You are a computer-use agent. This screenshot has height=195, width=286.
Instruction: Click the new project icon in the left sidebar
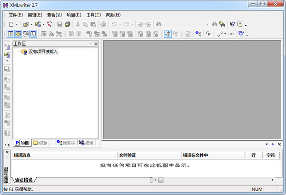click(7, 47)
